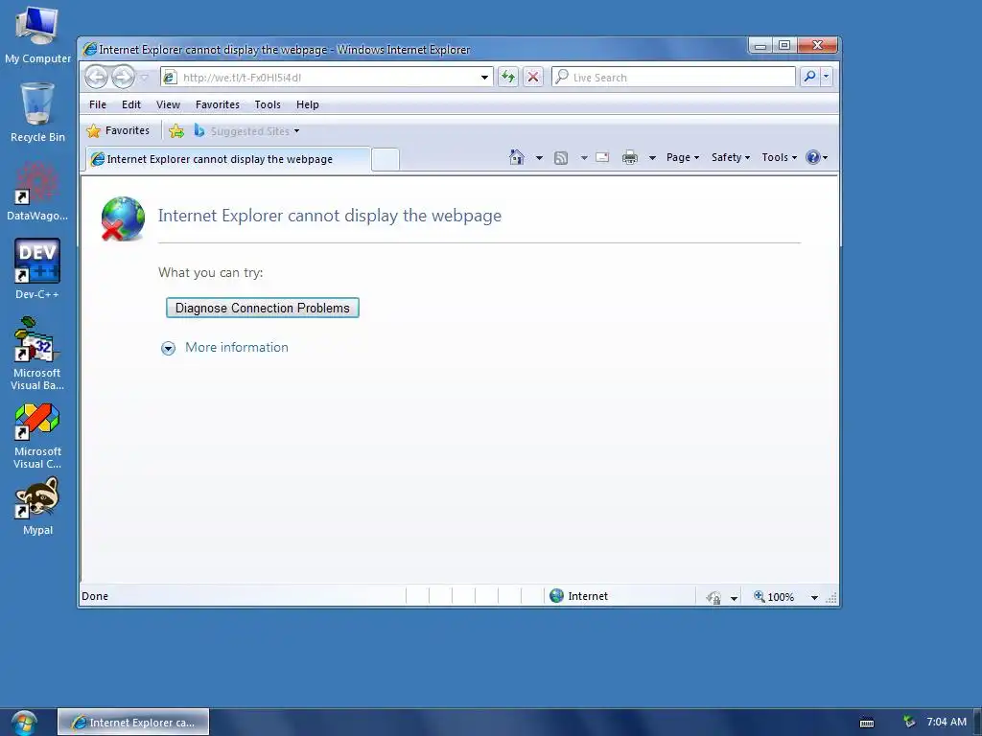Select Microsoft Visual C++ desktop shortcut

37,436
